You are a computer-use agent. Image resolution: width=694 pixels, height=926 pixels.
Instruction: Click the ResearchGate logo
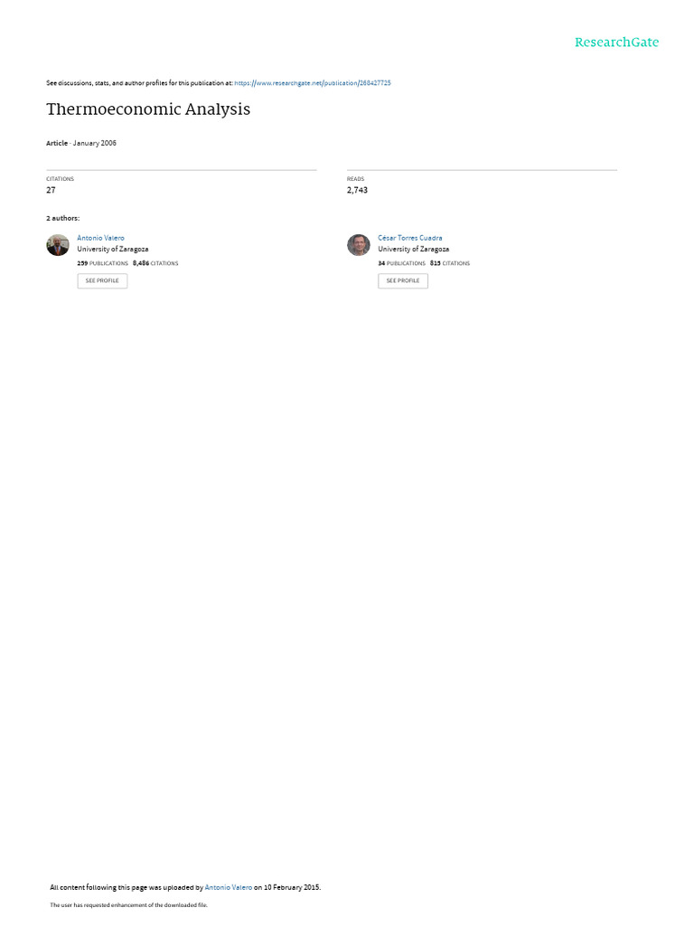(616, 42)
